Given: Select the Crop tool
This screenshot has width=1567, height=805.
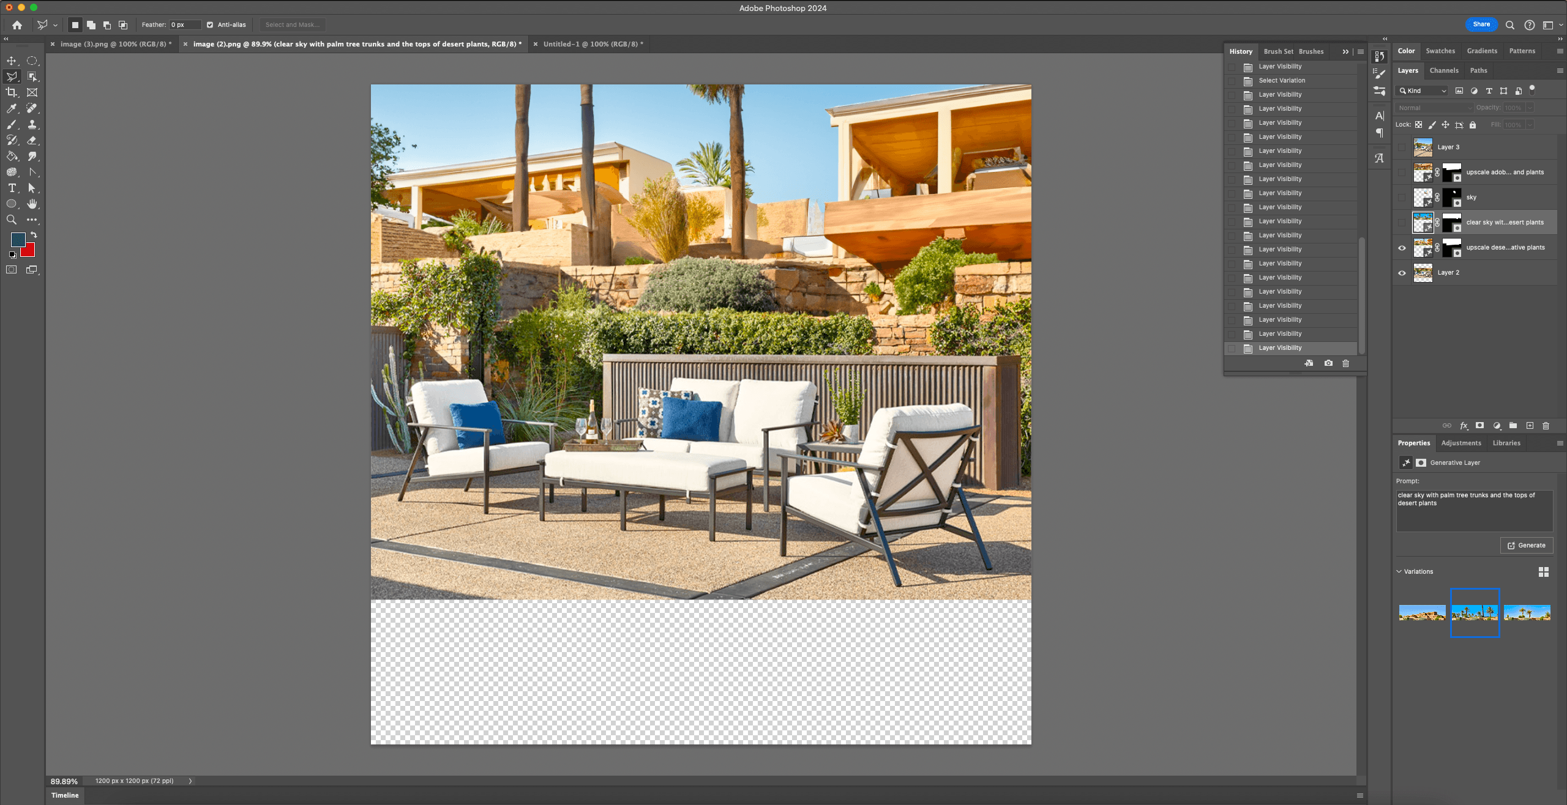Looking at the screenshot, I should tap(12, 92).
